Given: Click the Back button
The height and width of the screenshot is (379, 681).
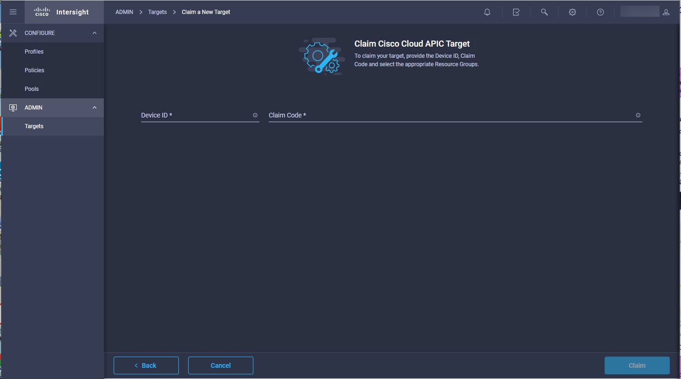Looking at the screenshot, I should tap(146, 365).
